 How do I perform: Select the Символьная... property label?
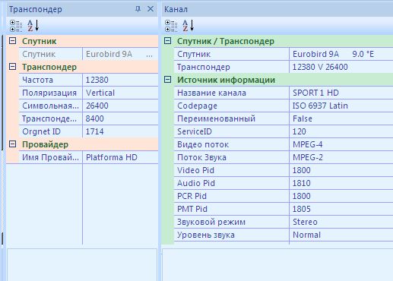coord(51,106)
